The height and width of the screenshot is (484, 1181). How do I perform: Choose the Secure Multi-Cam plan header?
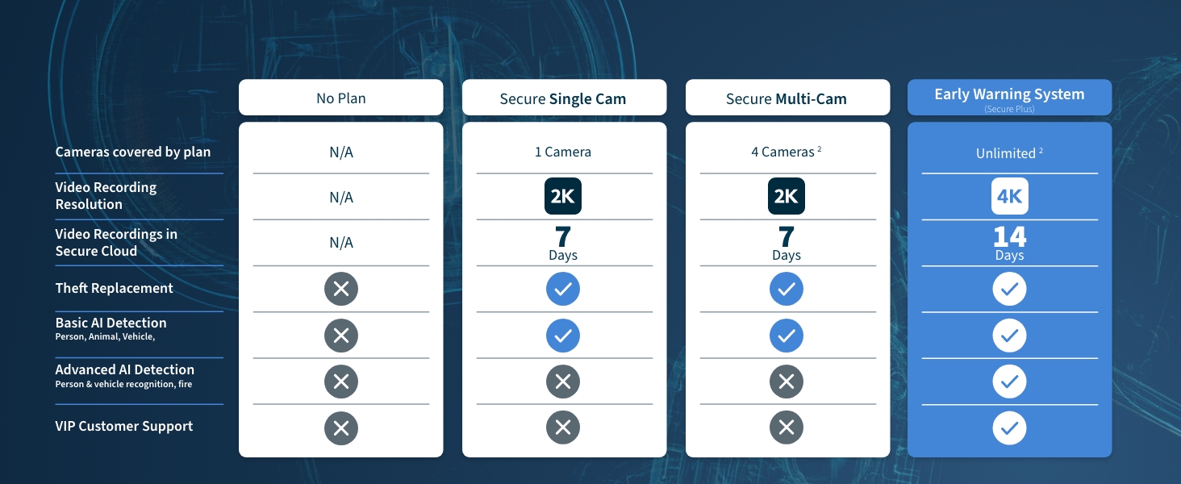(x=787, y=98)
